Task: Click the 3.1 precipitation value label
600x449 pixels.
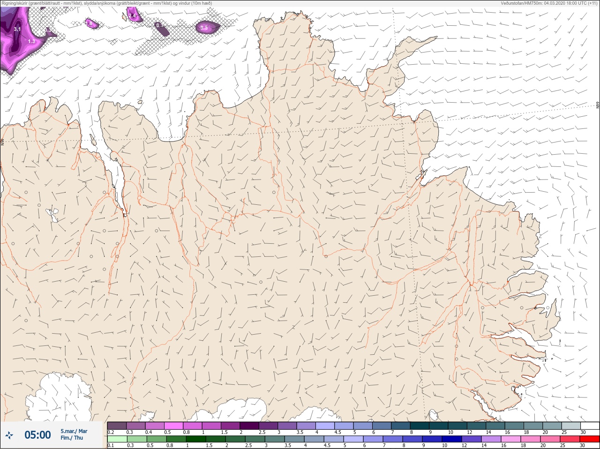Action: (17, 29)
